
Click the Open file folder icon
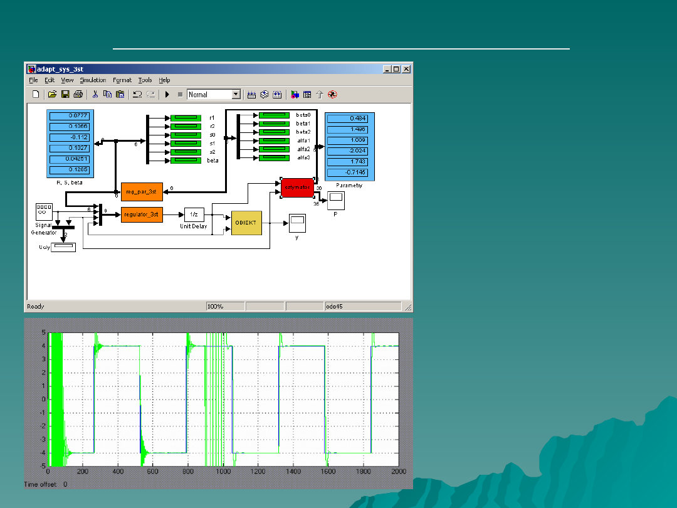point(53,95)
